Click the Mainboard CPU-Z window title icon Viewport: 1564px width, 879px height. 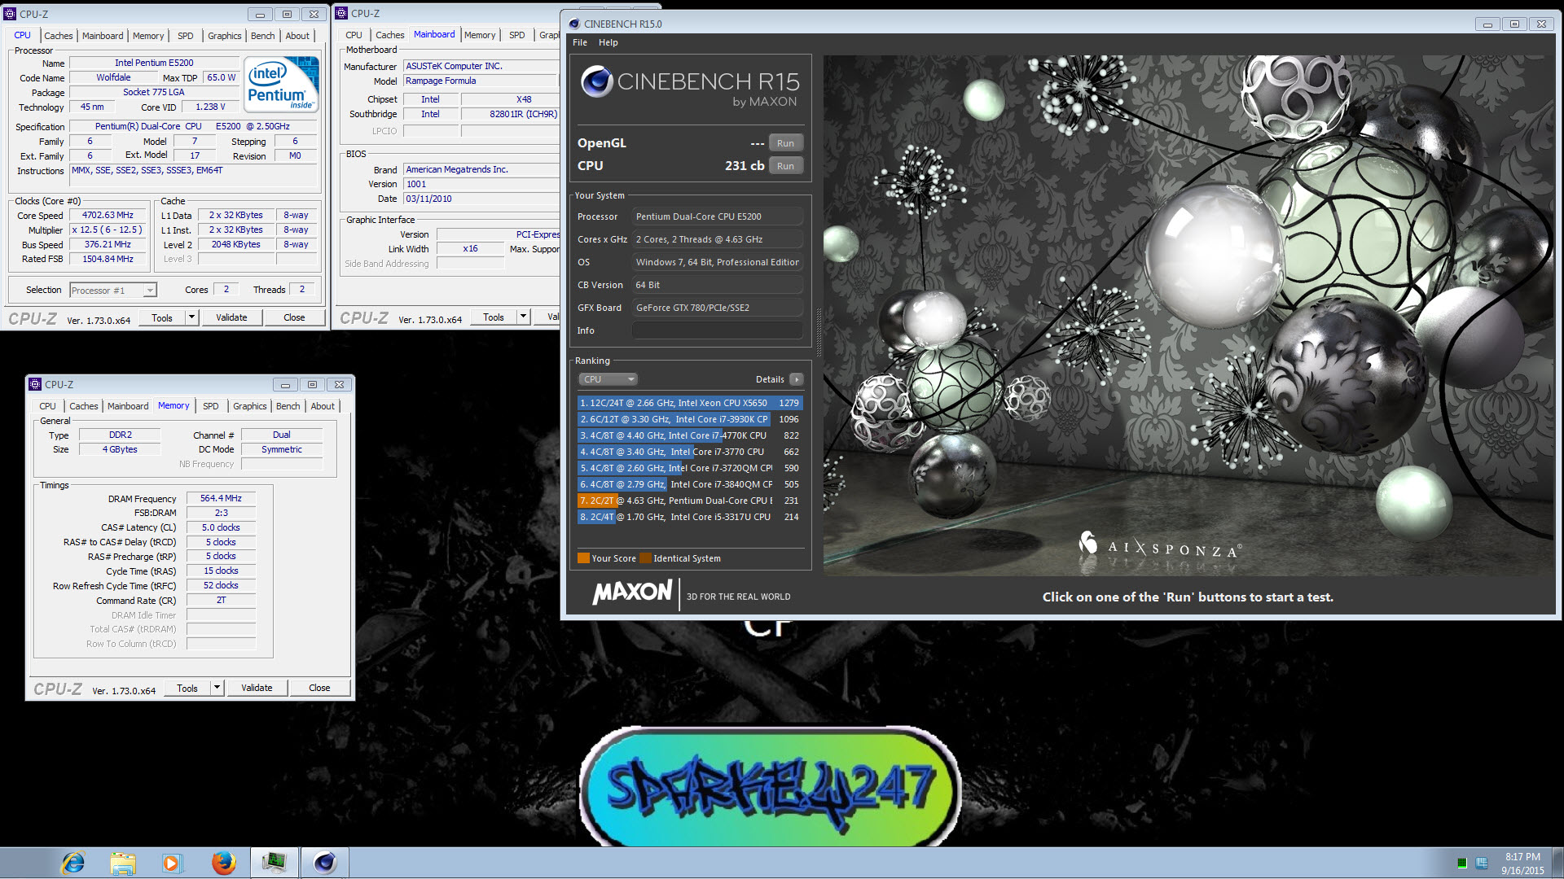click(342, 13)
